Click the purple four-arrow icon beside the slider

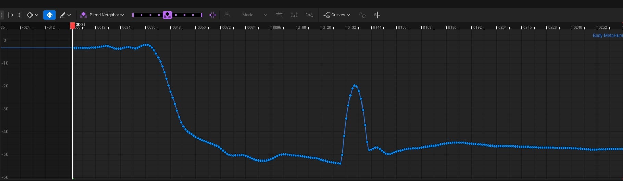[213, 15]
